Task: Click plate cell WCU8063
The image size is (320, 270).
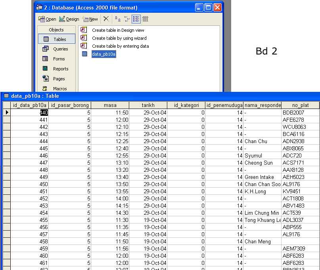Action: pyautogui.click(x=300, y=127)
